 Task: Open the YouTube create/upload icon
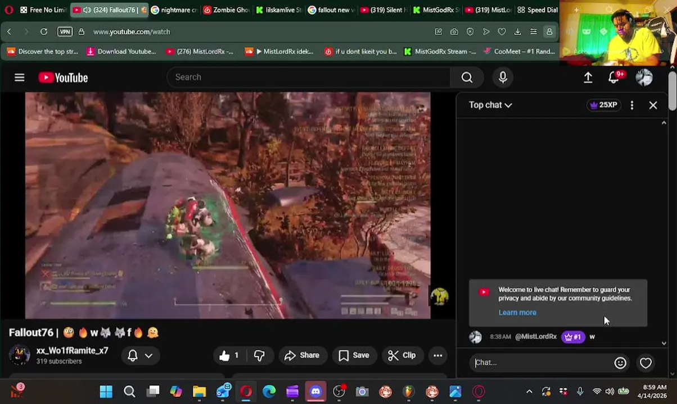588,77
